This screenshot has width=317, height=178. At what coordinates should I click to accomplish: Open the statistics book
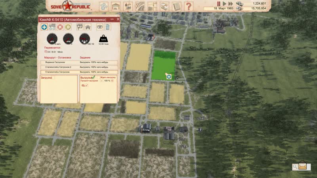tap(176, 7)
